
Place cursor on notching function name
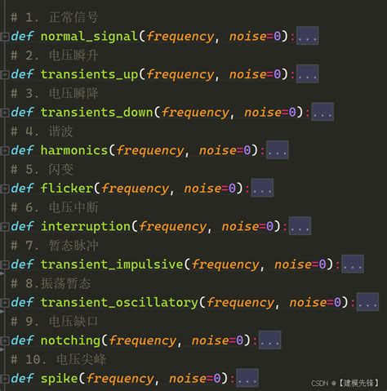pyautogui.click(x=71, y=340)
